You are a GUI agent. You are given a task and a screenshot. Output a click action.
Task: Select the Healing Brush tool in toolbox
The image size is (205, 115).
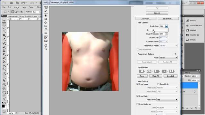4,43
